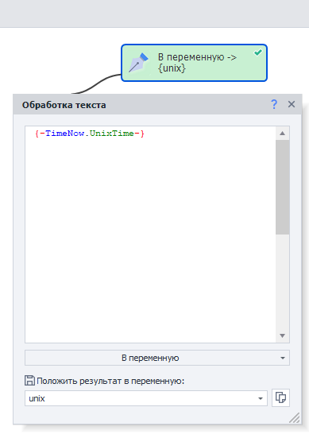
Task: Expand the 'unix' variable list with its arrow
Action: (x=261, y=398)
